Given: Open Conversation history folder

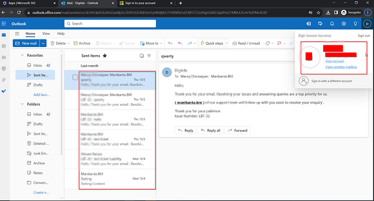Looking at the screenshot, I should point(35,183).
